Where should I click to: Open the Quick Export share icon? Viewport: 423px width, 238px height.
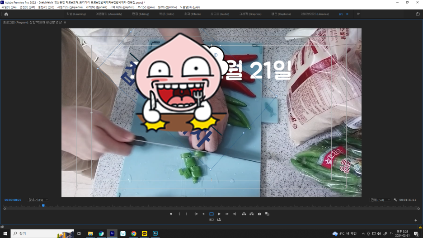click(418, 14)
